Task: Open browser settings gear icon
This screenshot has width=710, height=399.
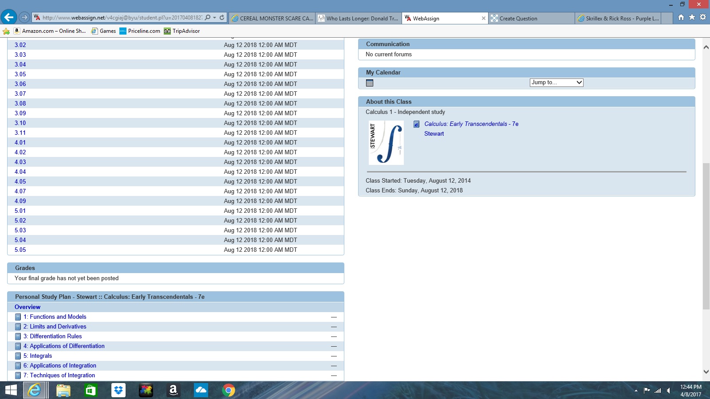Action: click(x=703, y=17)
